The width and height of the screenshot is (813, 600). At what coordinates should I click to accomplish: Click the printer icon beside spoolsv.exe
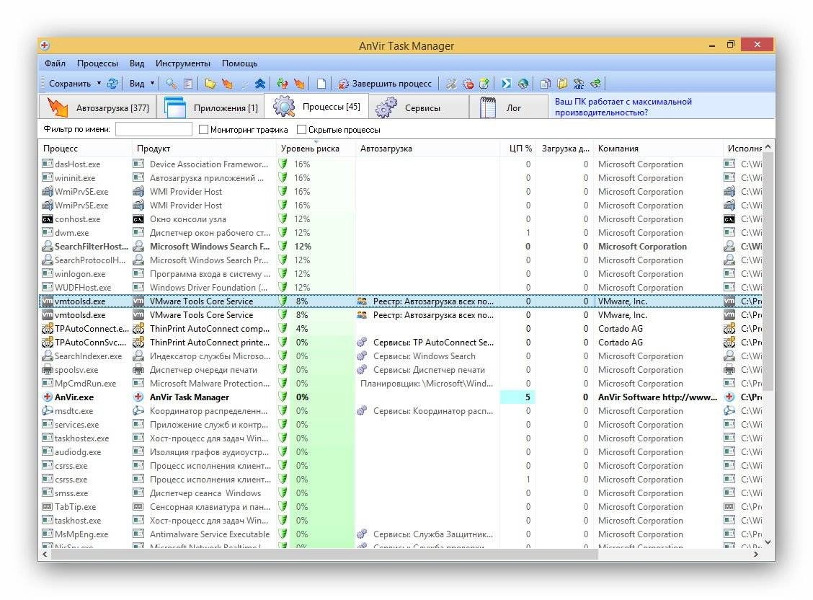47,370
